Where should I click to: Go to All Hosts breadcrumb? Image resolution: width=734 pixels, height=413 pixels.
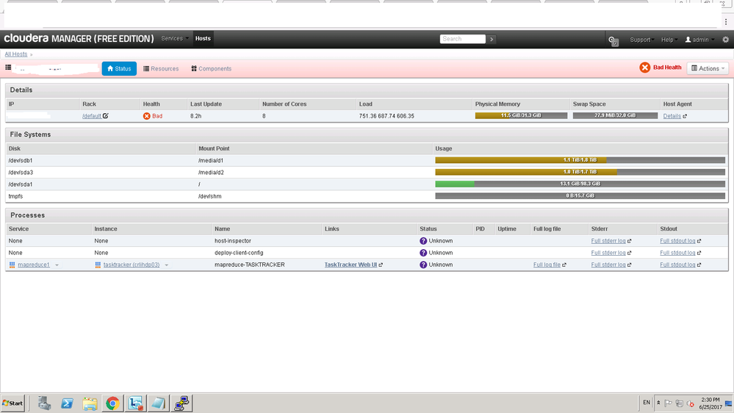pyautogui.click(x=16, y=54)
